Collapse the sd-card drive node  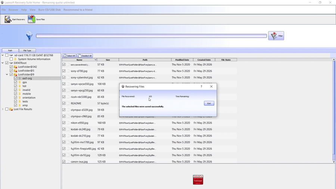3,55
